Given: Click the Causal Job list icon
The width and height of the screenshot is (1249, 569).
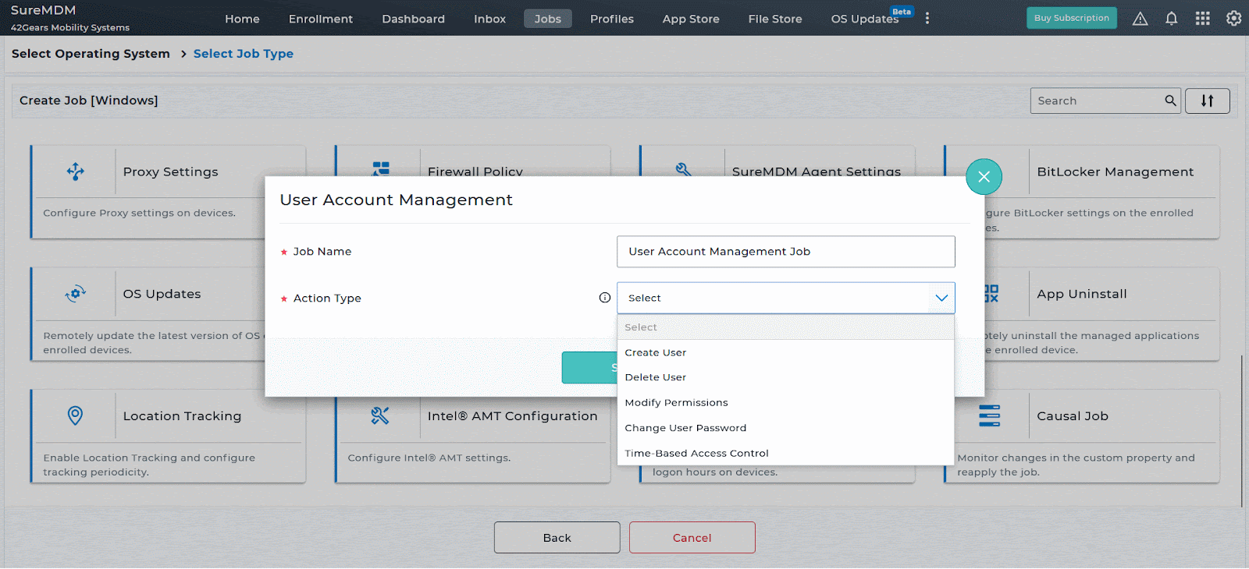Looking at the screenshot, I should pyautogui.click(x=989, y=416).
